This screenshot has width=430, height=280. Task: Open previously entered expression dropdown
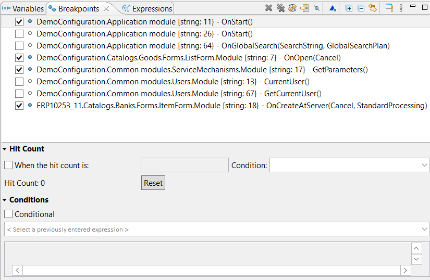pyautogui.click(x=424, y=230)
